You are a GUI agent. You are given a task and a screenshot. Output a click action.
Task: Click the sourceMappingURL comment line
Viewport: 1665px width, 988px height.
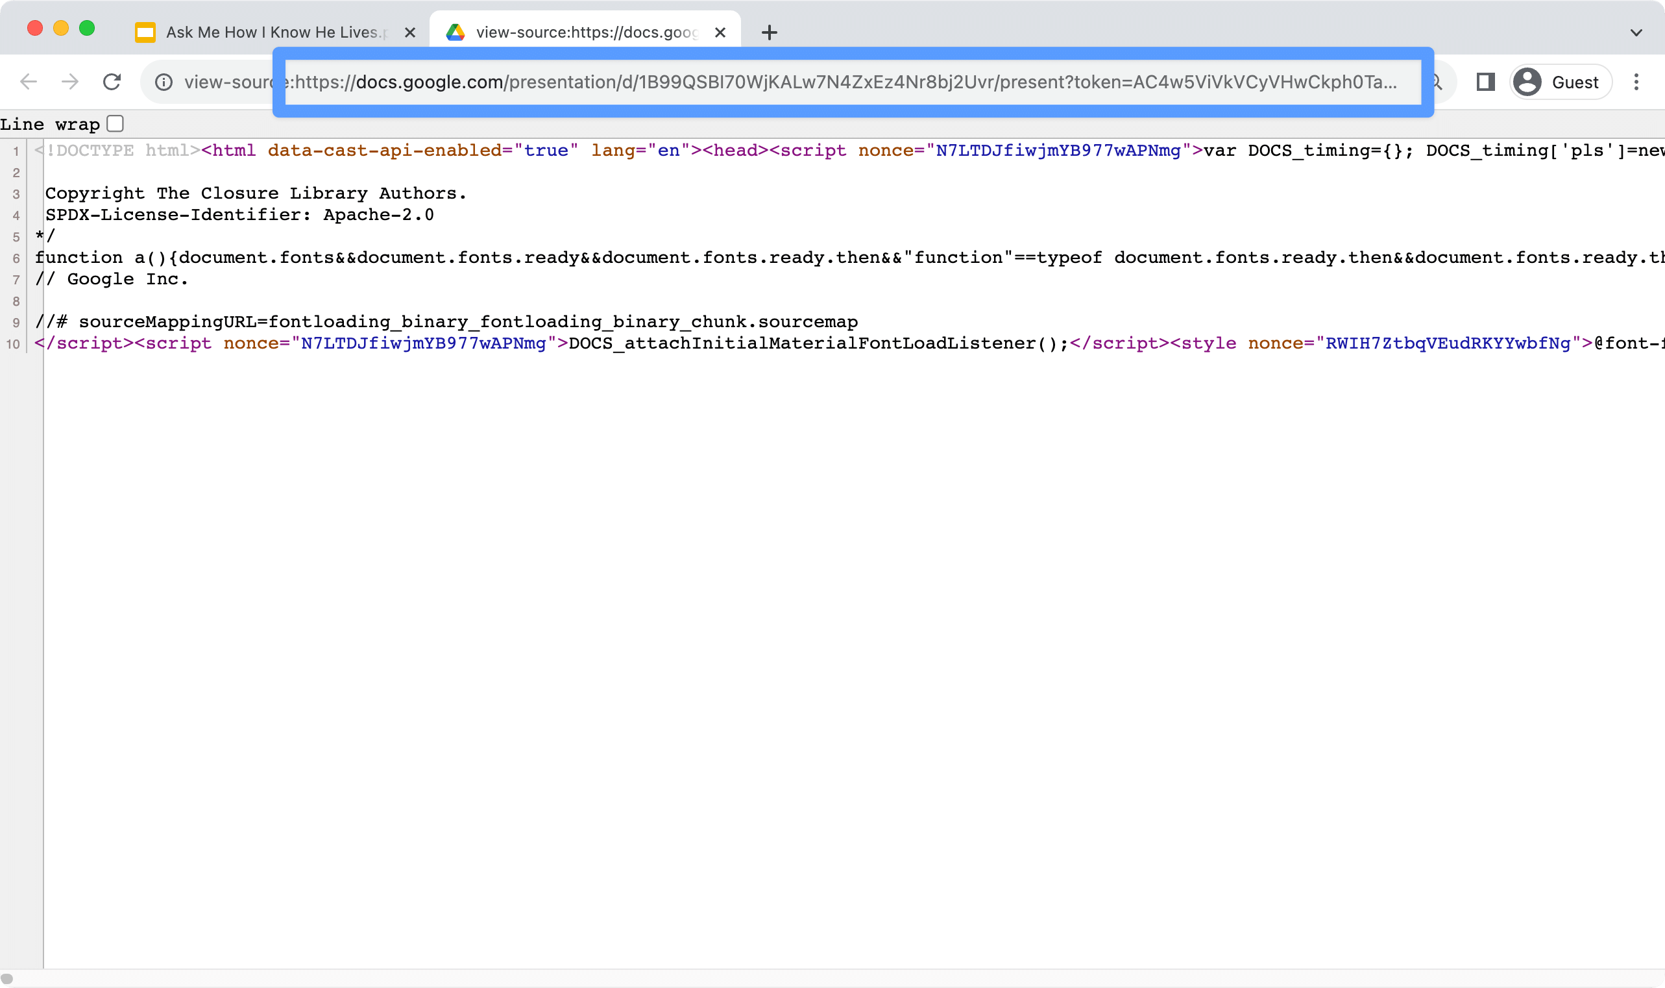tap(446, 321)
